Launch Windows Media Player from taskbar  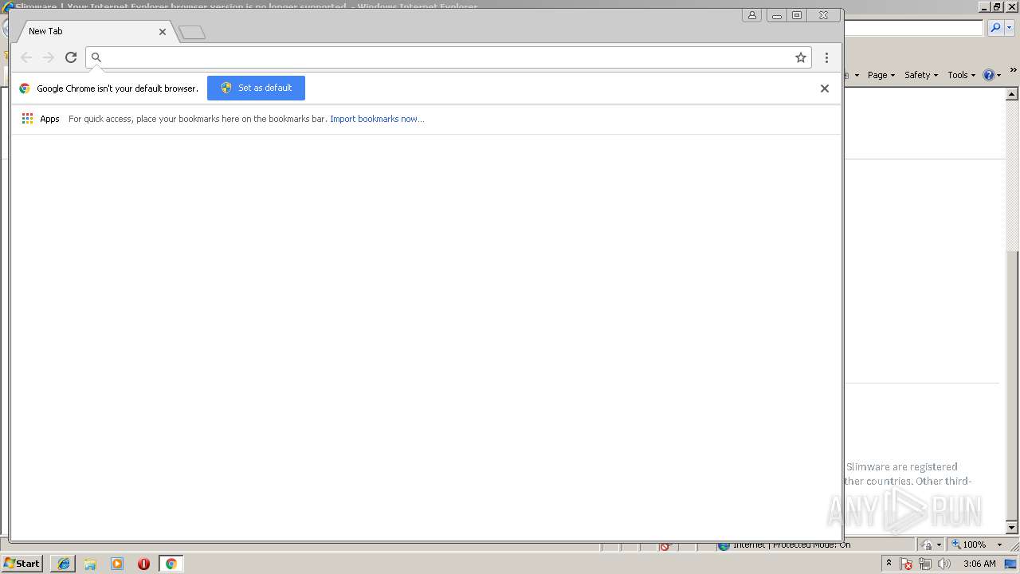pos(117,564)
